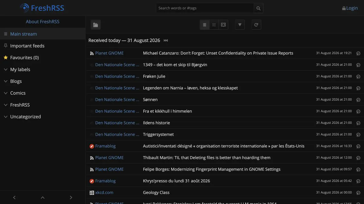This screenshot has height=204, width=364.
Task: Open original link for Triggersystemet row
Action: [358, 135]
